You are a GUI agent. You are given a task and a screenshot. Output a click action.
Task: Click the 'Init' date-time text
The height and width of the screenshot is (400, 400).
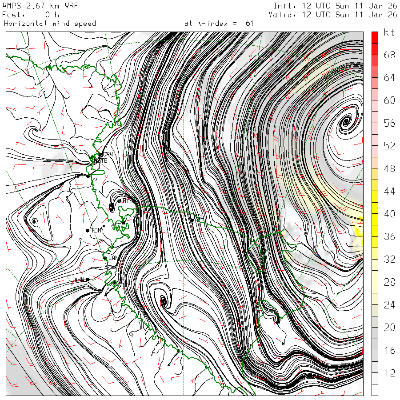click(x=335, y=6)
